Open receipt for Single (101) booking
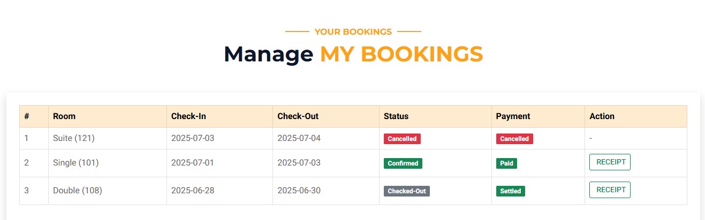This screenshot has width=705, height=220. point(610,162)
